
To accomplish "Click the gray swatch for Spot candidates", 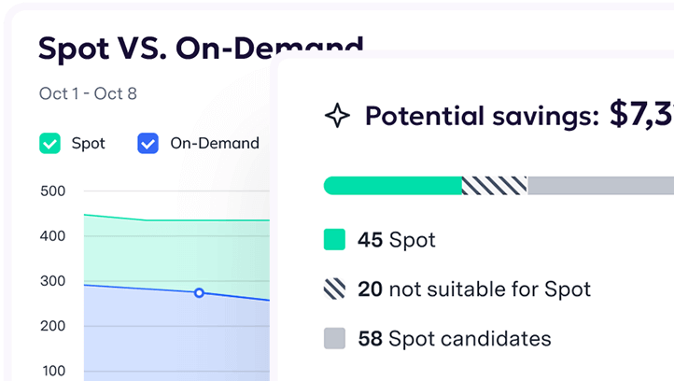I will coord(334,338).
